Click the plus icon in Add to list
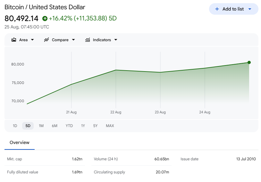261x182 pixels. pos(217,9)
